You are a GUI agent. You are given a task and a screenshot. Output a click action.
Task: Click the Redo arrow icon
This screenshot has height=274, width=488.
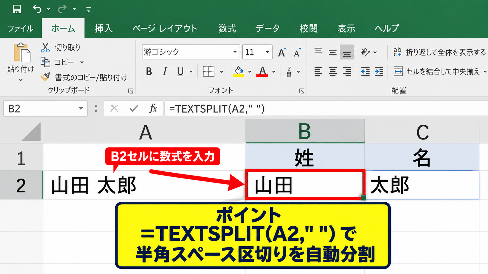click(62, 9)
